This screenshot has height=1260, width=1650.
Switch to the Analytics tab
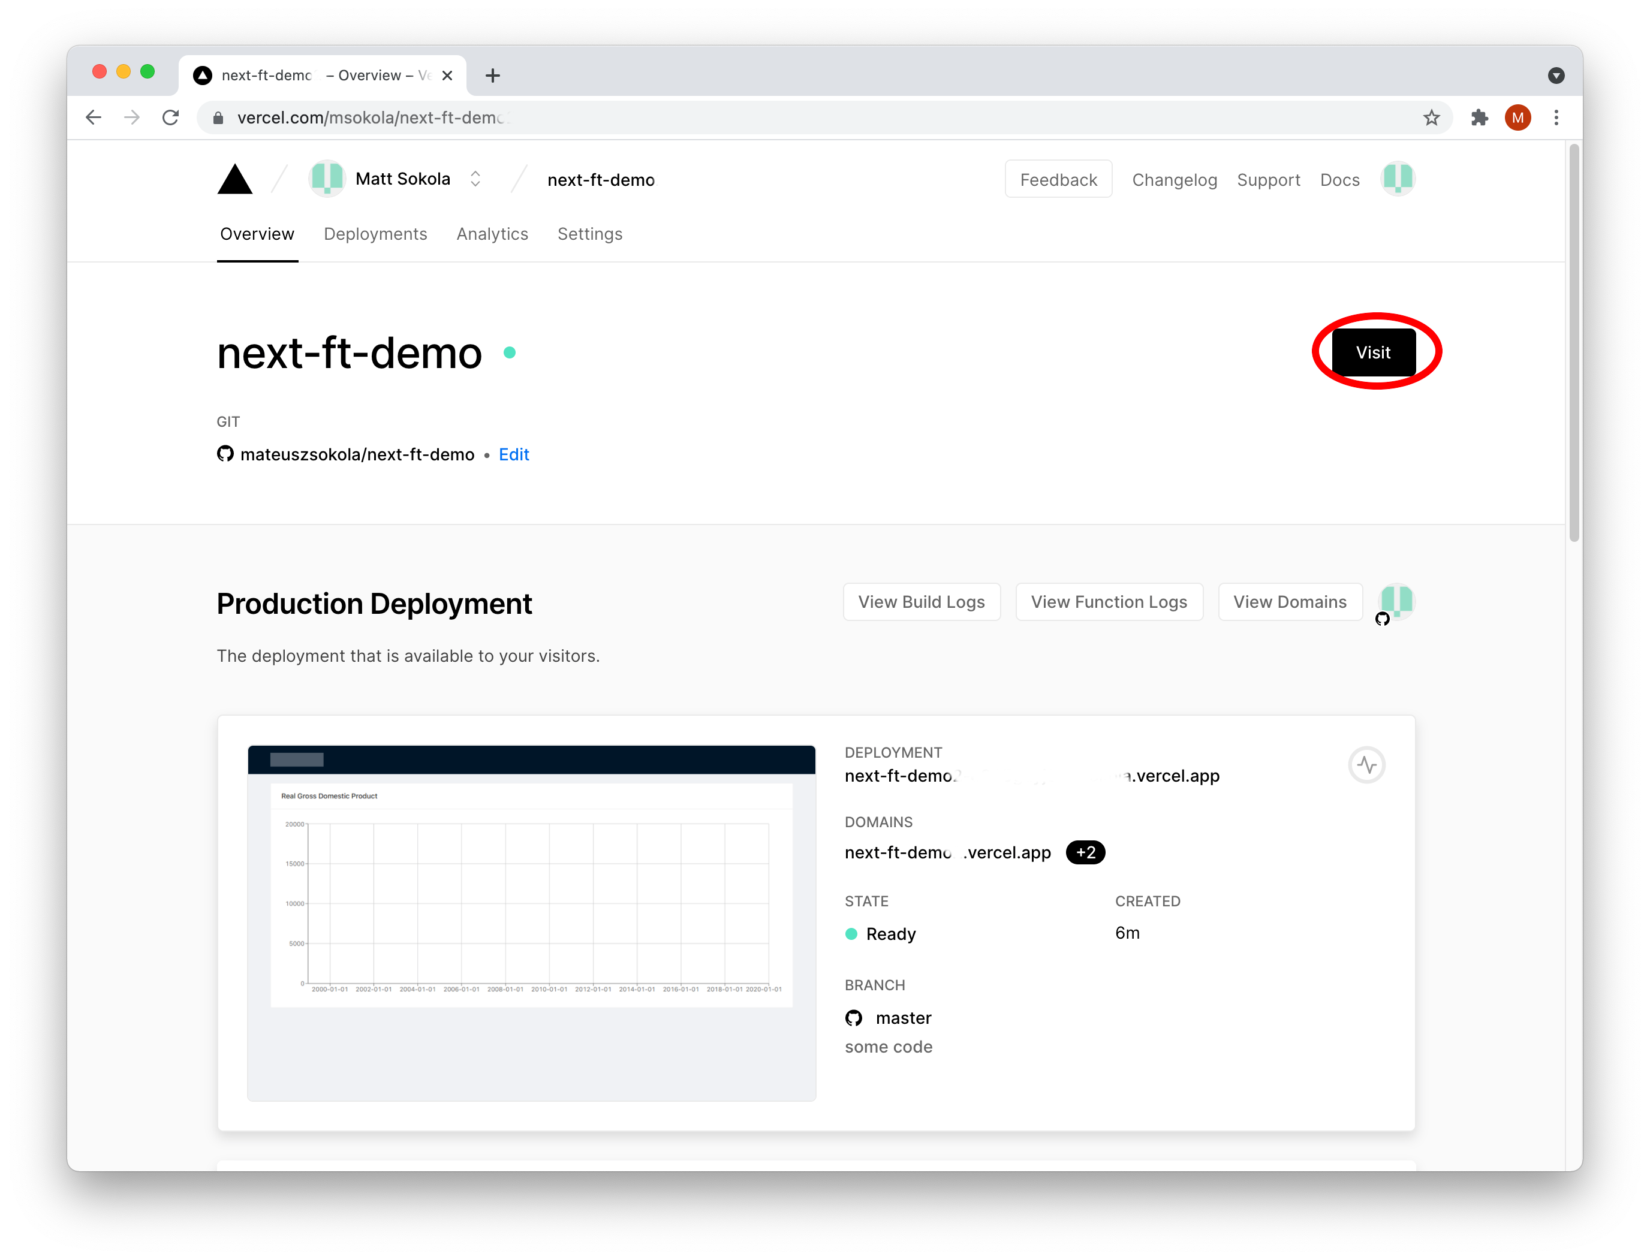(x=492, y=234)
